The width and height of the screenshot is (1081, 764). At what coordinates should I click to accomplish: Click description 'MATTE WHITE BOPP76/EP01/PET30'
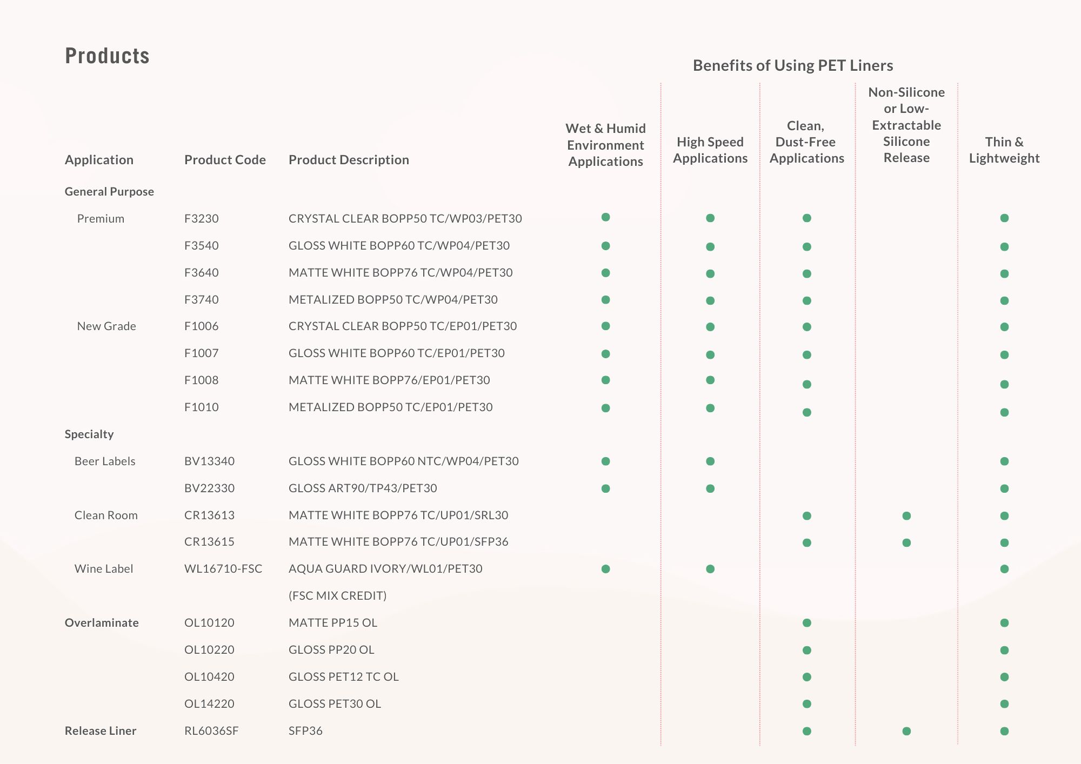389,380
